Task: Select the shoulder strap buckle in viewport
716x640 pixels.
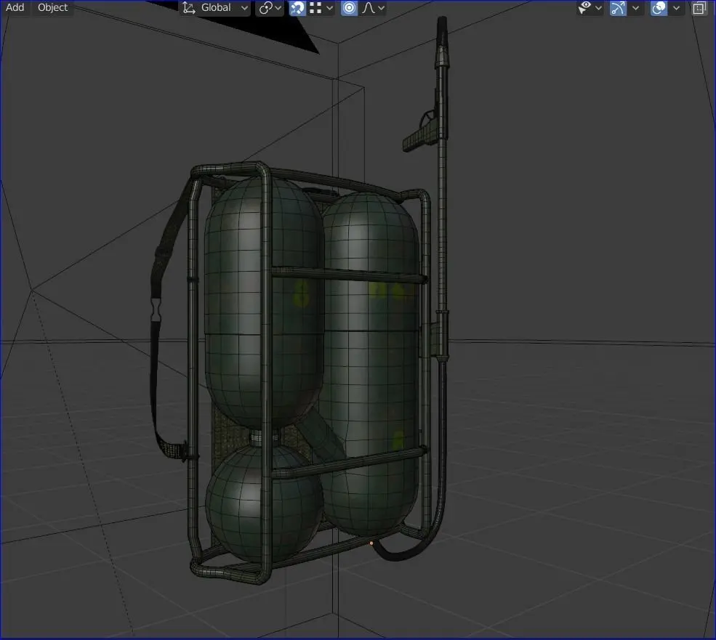Action: [156, 309]
